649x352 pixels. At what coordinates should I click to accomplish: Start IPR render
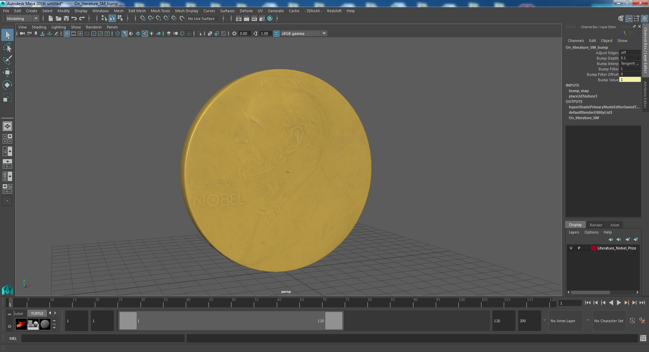pos(254,19)
